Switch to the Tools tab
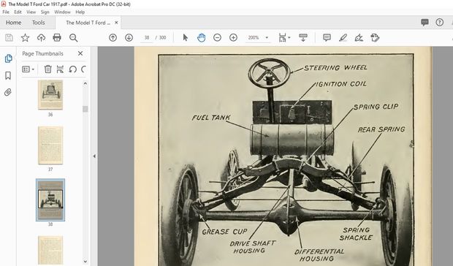453x266 pixels. pos(39,23)
